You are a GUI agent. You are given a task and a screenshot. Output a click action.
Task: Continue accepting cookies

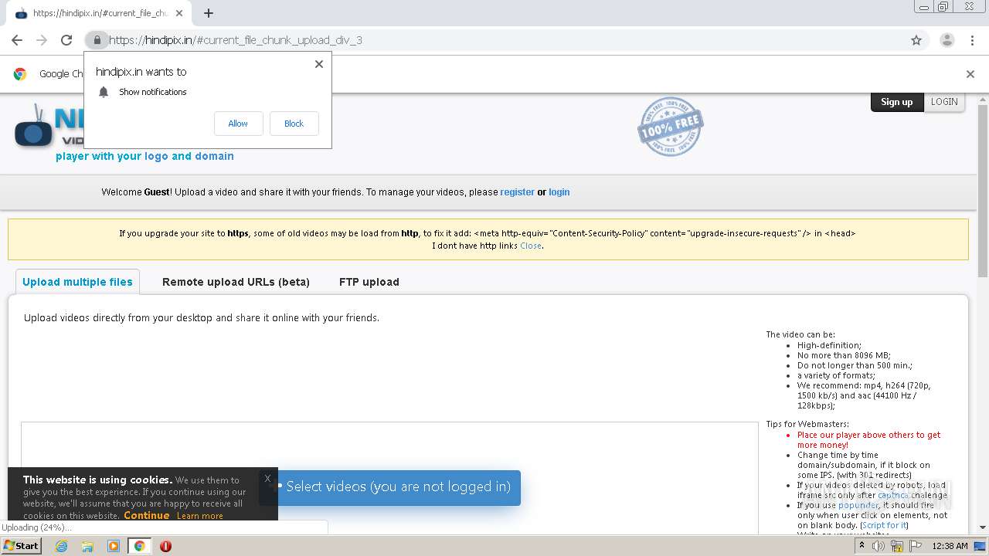pyautogui.click(x=146, y=516)
